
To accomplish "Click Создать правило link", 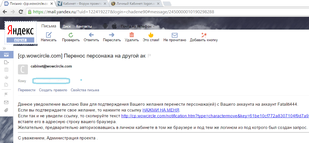I will pos(53,90).
